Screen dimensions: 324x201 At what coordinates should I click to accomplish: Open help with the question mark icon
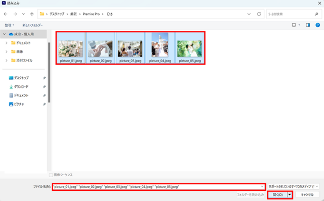pyautogui.click(x=318, y=25)
